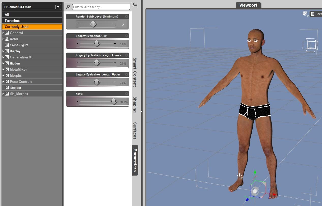
Task: Expand the Hidden category
Action: (3, 63)
